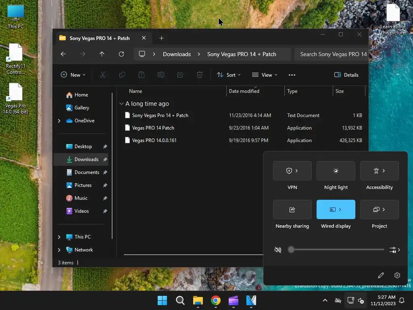The width and height of the screenshot is (413, 310).
Task: Open Music in Quick access
Action: point(81,198)
